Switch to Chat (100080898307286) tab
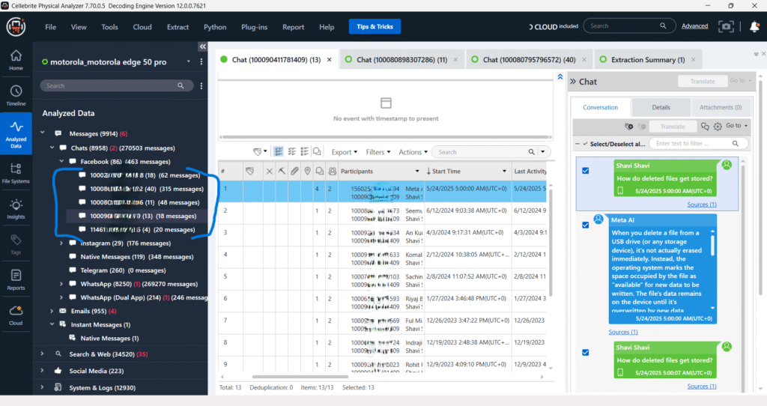Viewport: 767px width, 406px height. click(401, 60)
